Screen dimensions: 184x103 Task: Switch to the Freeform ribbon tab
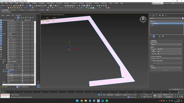coord(14,10)
